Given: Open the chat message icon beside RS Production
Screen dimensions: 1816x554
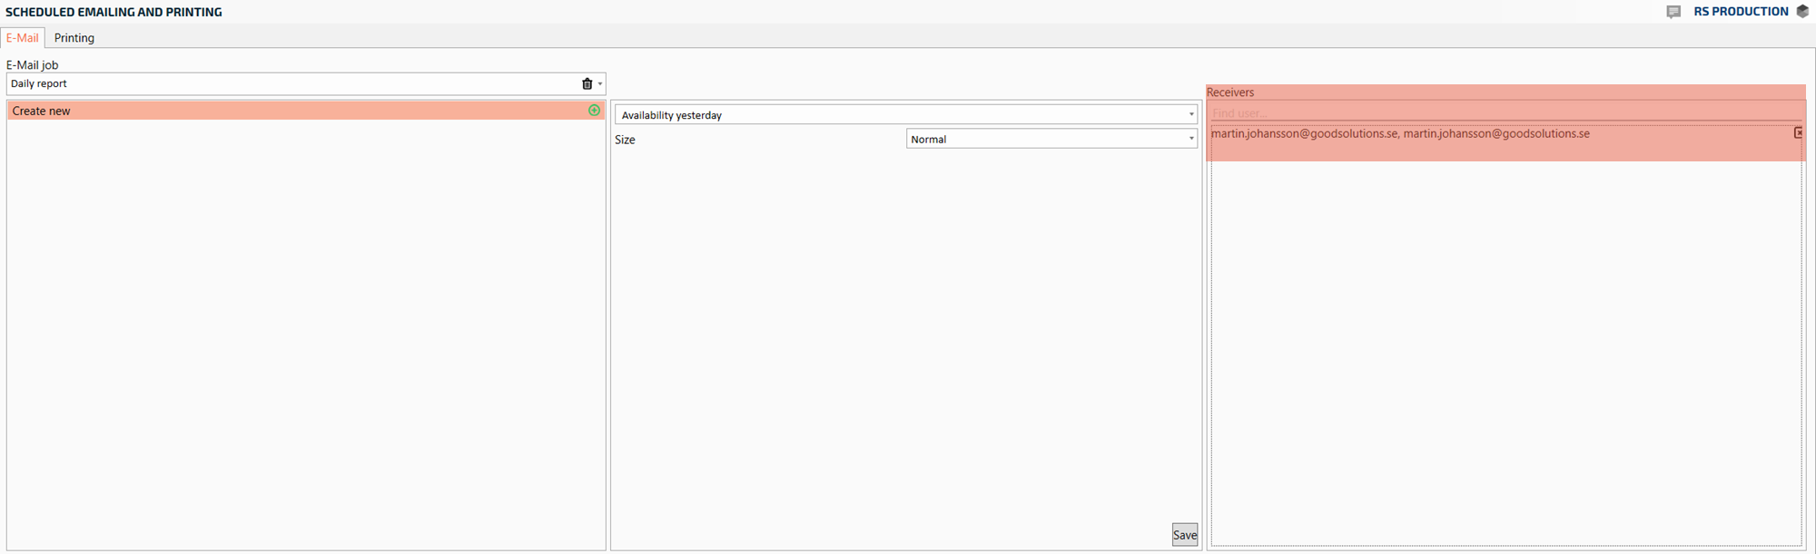Looking at the screenshot, I should click(1673, 12).
